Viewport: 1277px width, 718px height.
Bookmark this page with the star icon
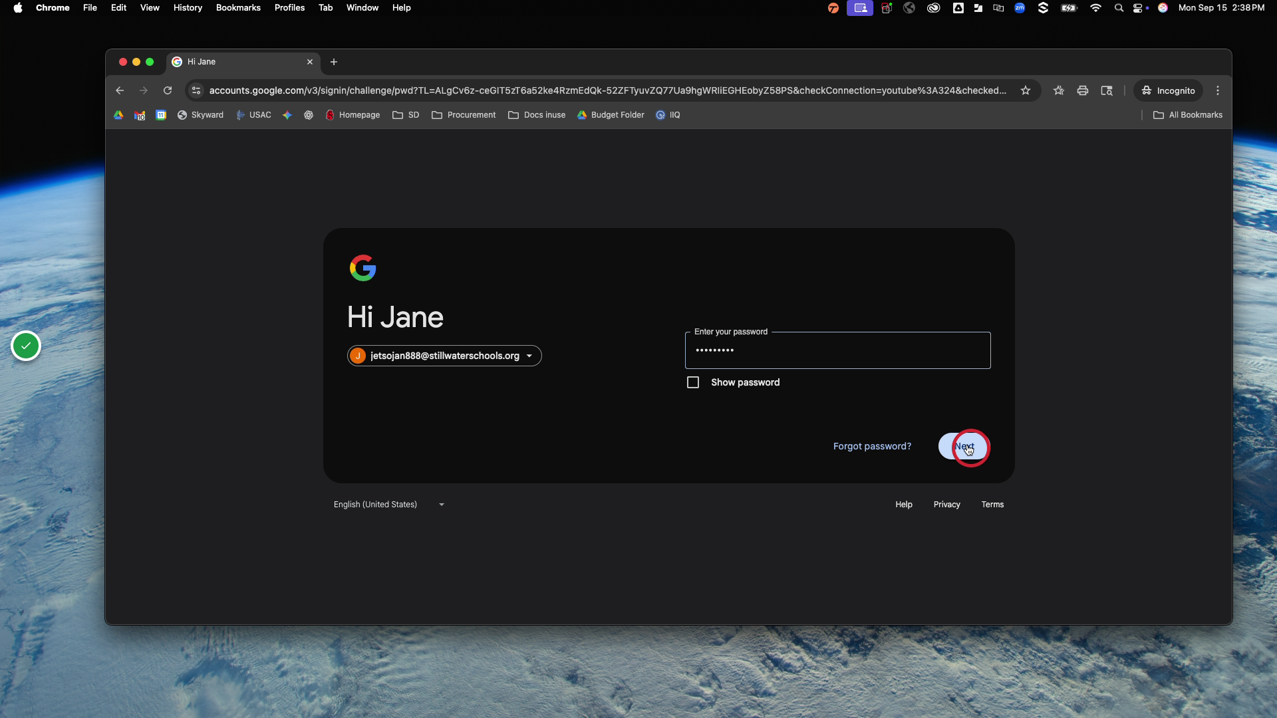click(x=1026, y=90)
